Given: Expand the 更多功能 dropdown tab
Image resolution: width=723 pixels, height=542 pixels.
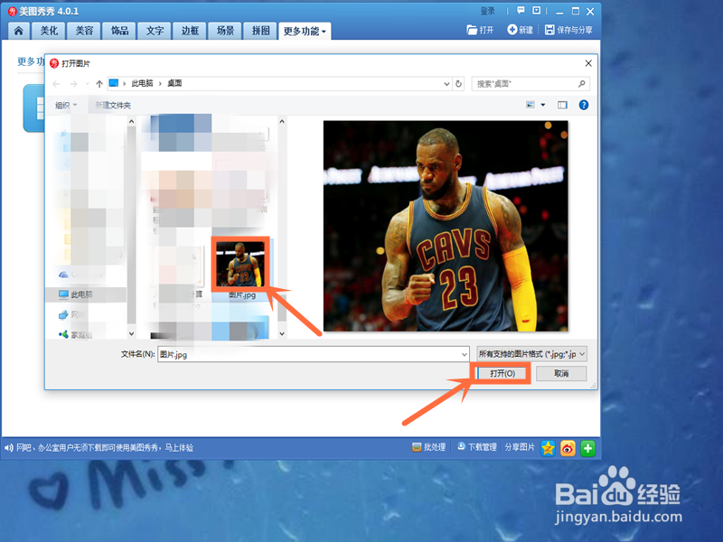Looking at the screenshot, I should pos(305,32).
